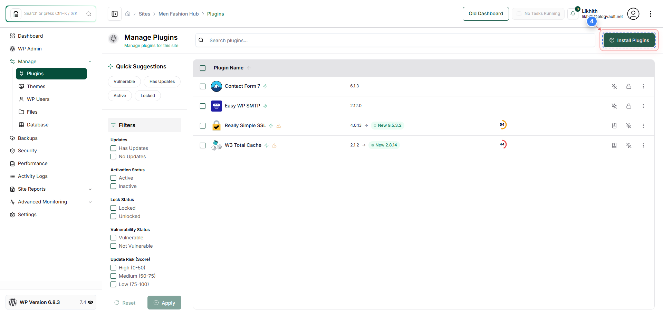Deactivate the Contact Form 7 plugin
663x315 pixels.
pyautogui.click(x=615, y=86)
